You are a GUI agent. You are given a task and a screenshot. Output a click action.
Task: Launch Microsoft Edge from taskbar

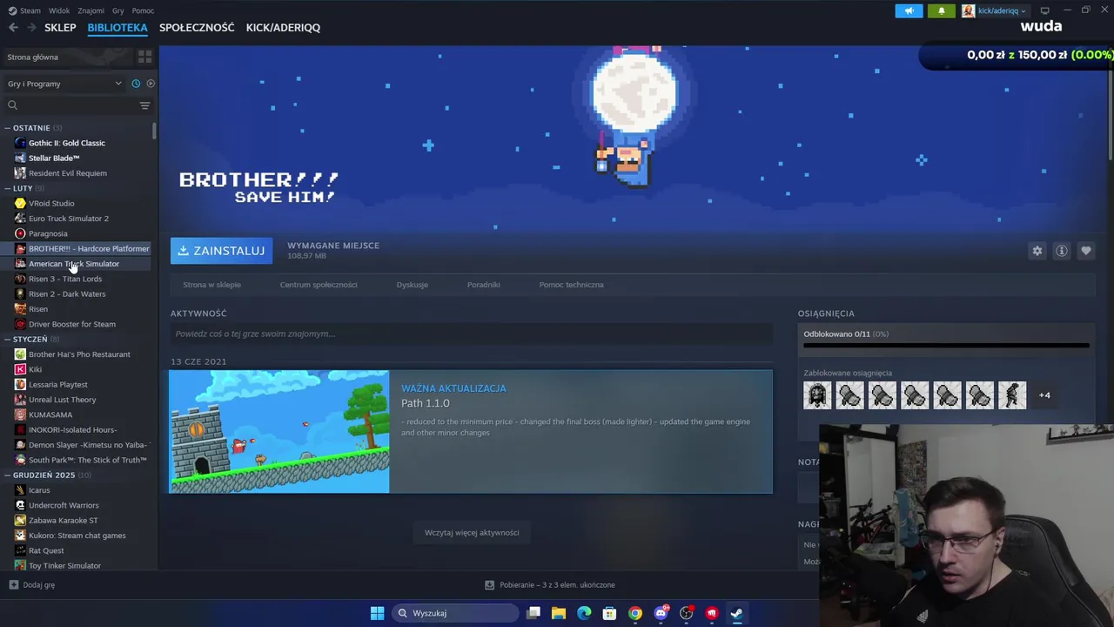click(x=584, y=613)
